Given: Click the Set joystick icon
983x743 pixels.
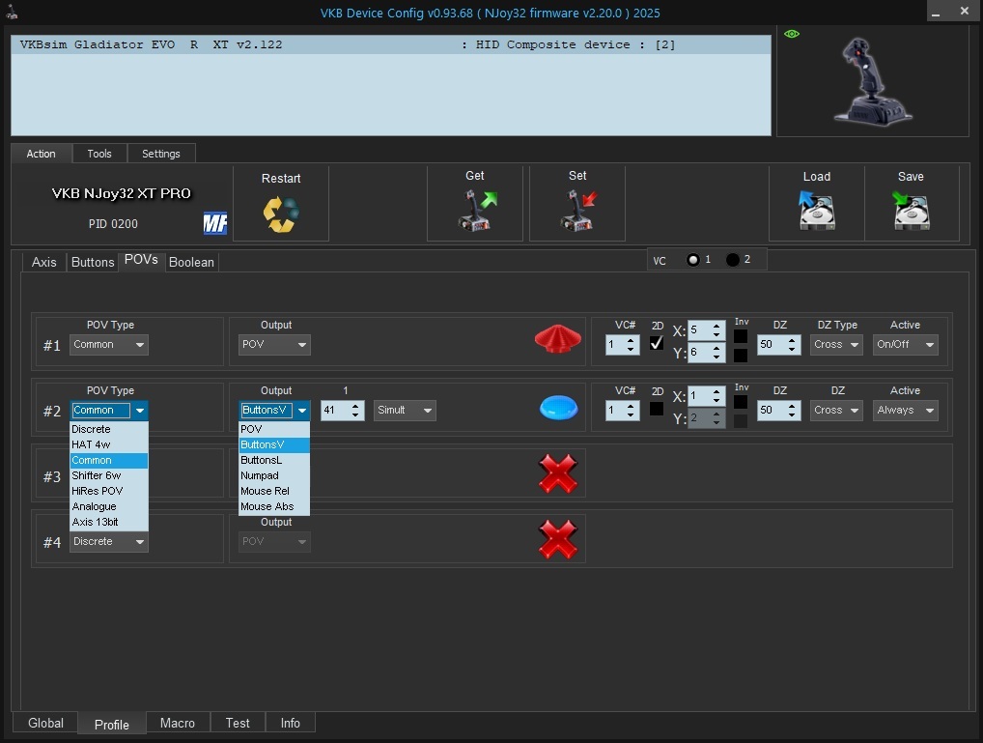Looking at the screenshot, I should point(578,211).
